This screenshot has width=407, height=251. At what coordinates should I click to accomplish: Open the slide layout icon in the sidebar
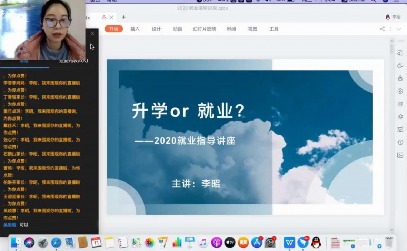pos(400,104)
